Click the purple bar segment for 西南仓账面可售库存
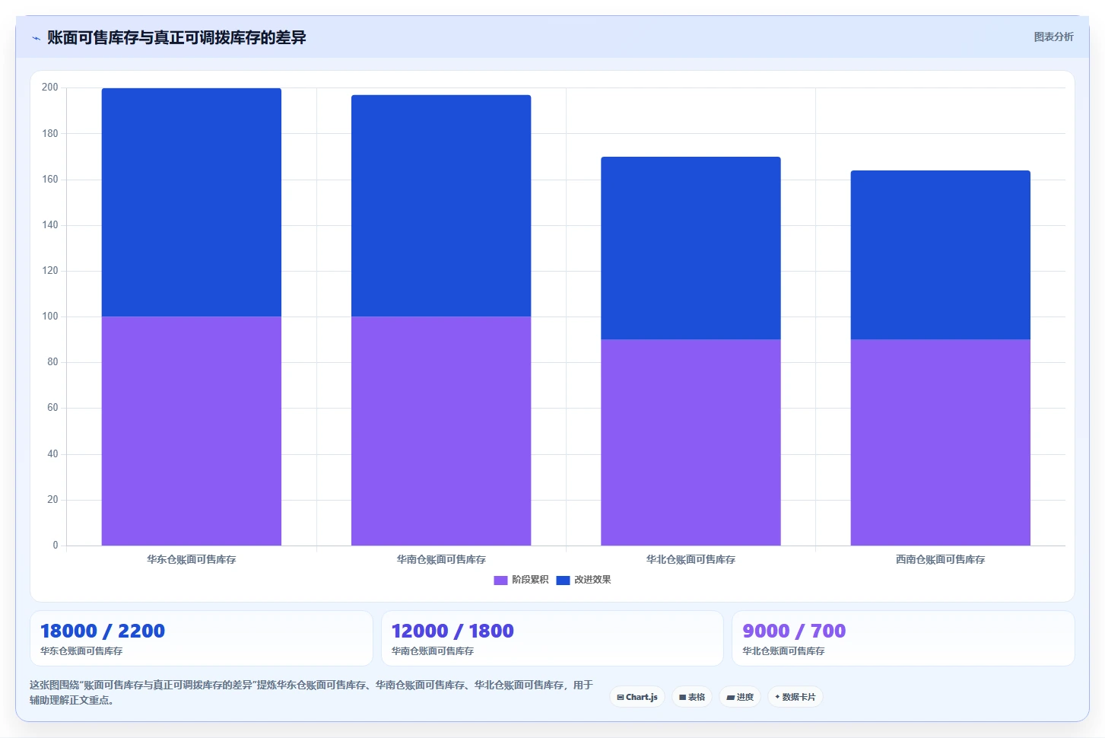Image resolution: width=1105 pixels, height=738 pixels. tap(941, 442)
